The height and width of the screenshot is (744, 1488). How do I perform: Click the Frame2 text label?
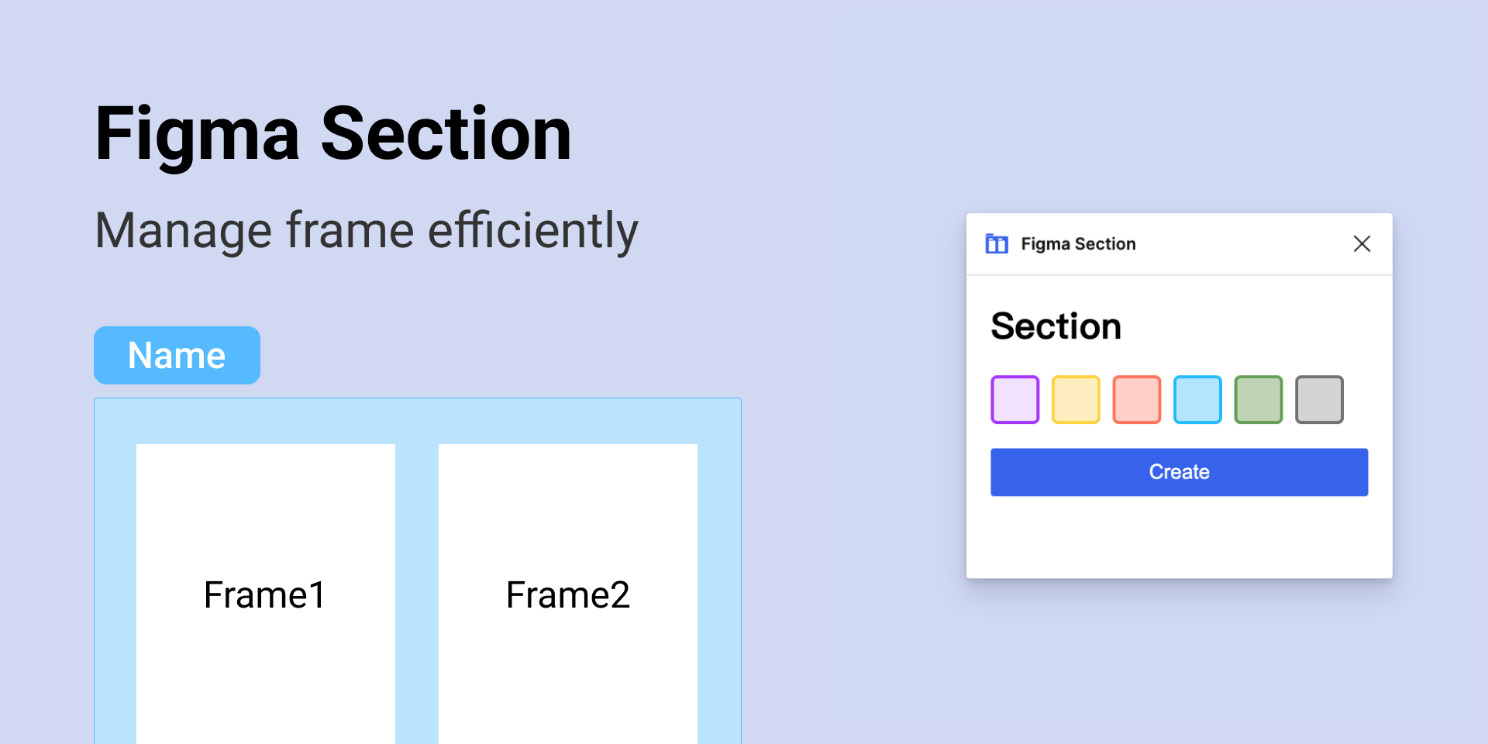(568, 595)
